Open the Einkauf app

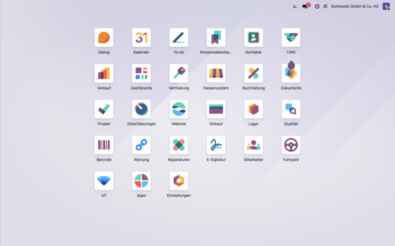tap(216, 109)
